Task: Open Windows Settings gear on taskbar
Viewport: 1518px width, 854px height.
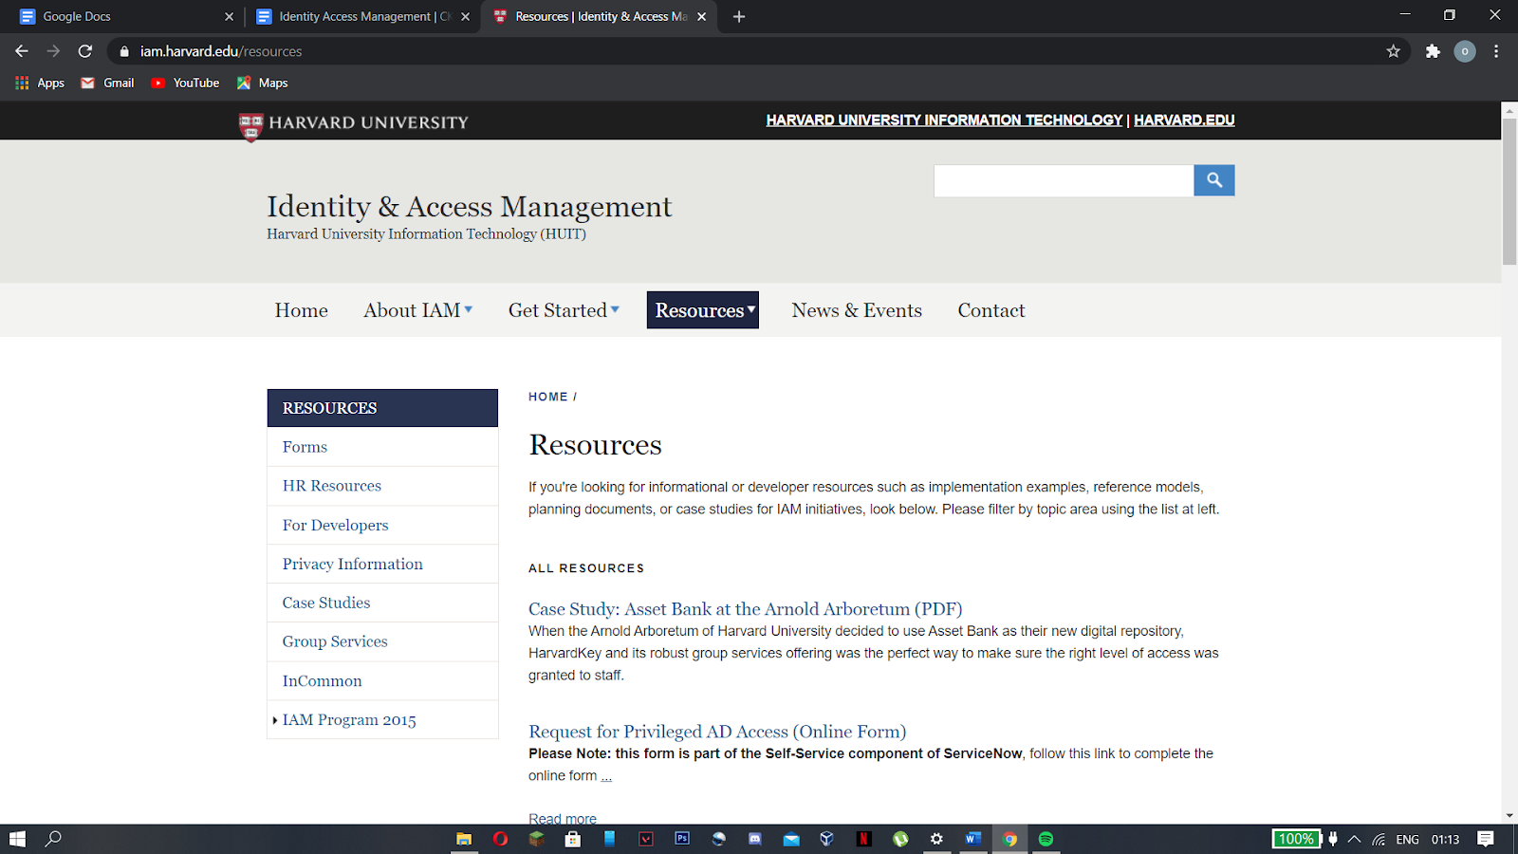Action: click(x=936, y=839)
